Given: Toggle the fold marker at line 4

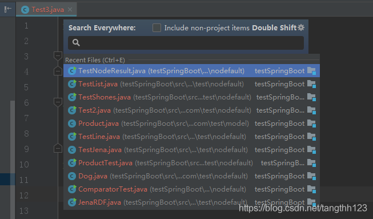Looking at the screenshot, I should (x=58, y=71).
